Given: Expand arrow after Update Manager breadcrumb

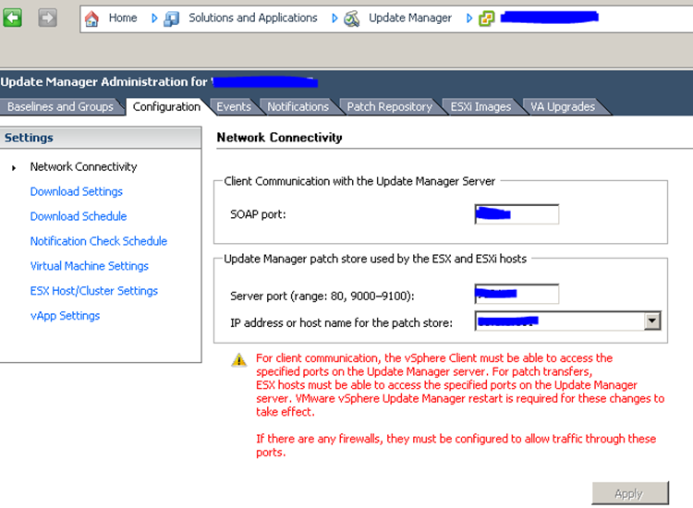Looking at the screenshot, I should (469, 18).
